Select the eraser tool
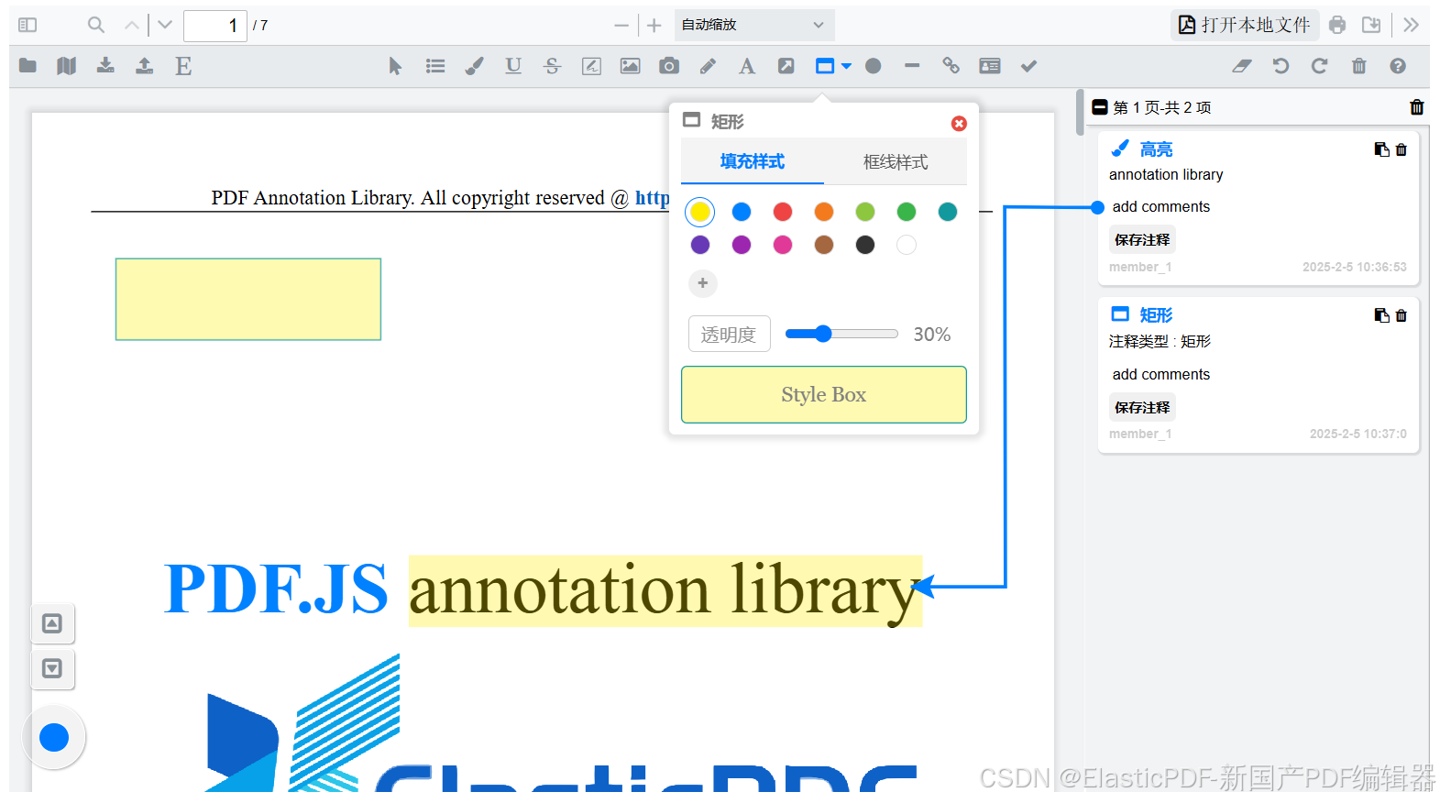The width and height of the screenshot is (1440, 803). coord(1242,66)
